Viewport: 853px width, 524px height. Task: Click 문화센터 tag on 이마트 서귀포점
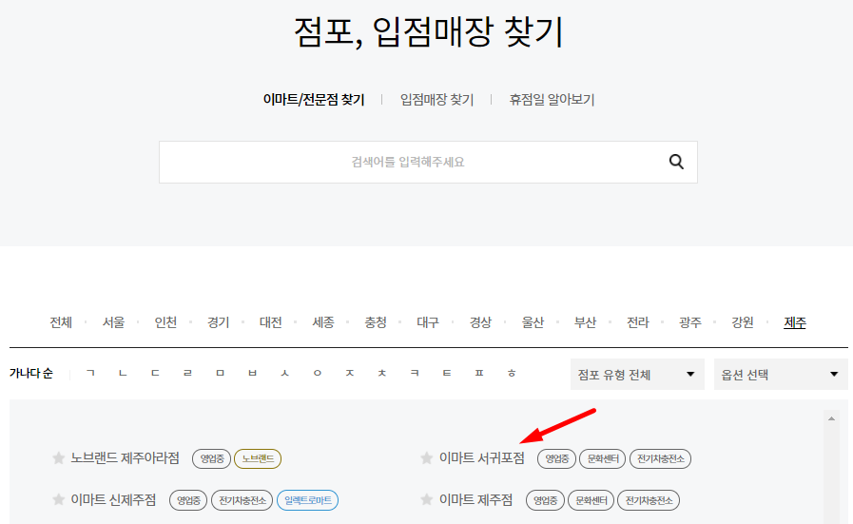(x=603, y=458)
